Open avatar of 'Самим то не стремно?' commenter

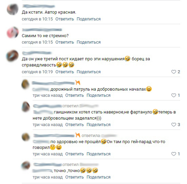13,32
